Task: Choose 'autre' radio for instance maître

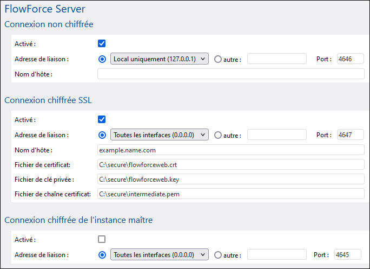Action: coord(218,254)
